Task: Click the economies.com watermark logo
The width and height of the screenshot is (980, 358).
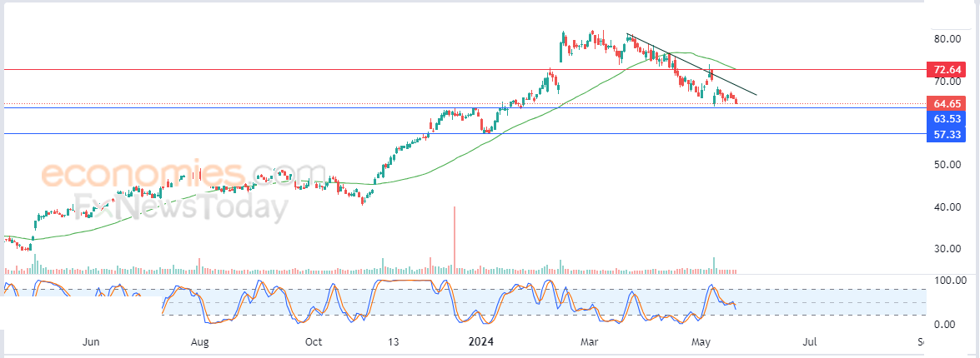Action: [183, 176]
